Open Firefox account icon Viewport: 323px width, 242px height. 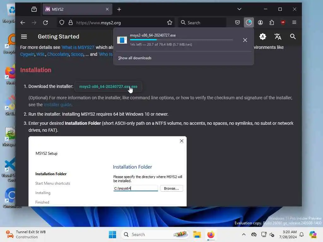260,22
